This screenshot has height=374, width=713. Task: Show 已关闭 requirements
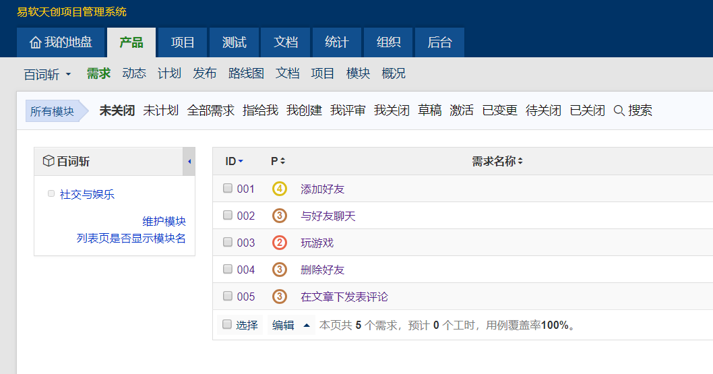pyautogui.click(x=588, y=111)
